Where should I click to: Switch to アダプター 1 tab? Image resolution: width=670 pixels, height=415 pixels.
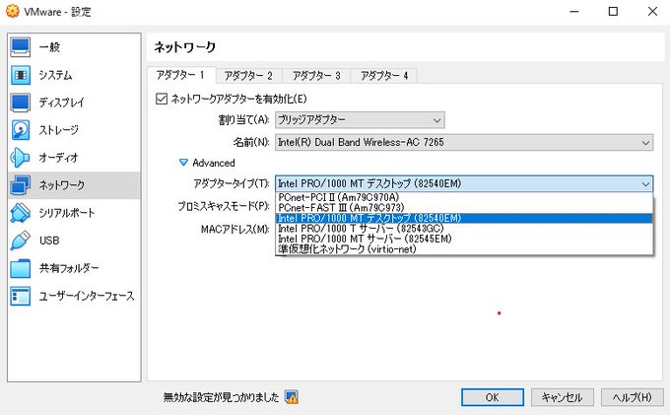(x=181, y=75)
